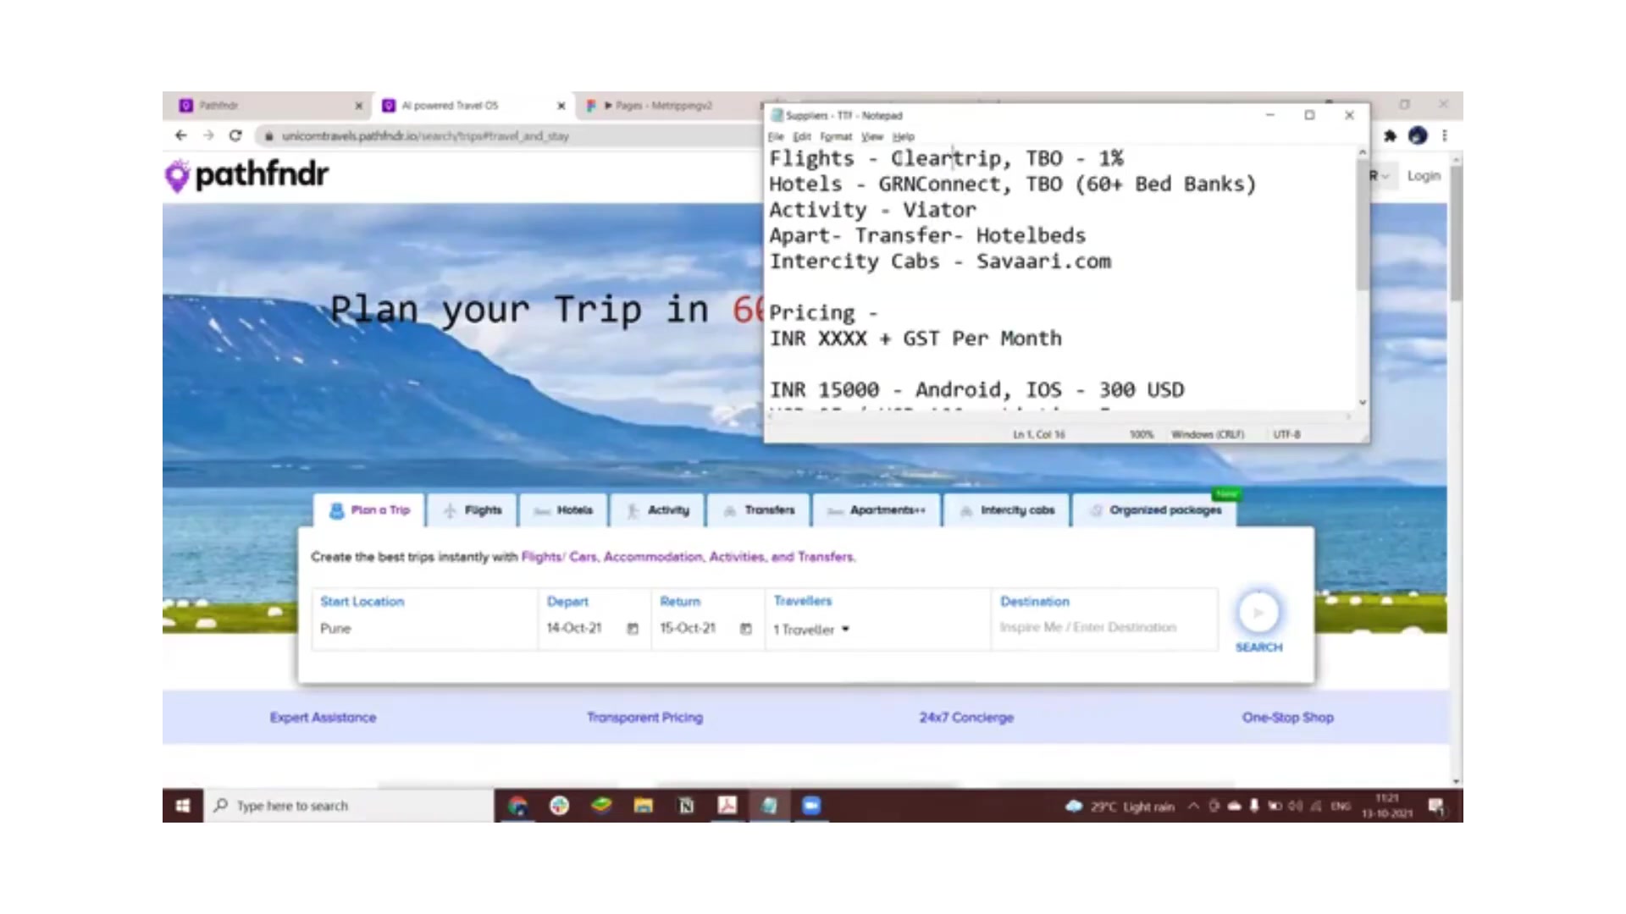Select the Hotels tab
This screenshot has width=1626, height=914.
(563, 510)
